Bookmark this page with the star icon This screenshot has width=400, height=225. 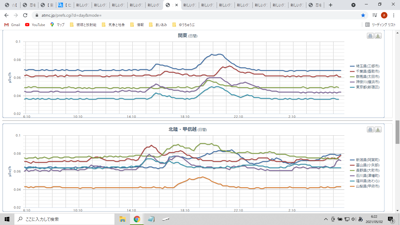tap(363, 15)
